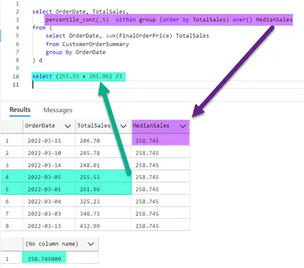Expand the TotalSales column dropdown chevron
The image size is (304, 268).
124,126
